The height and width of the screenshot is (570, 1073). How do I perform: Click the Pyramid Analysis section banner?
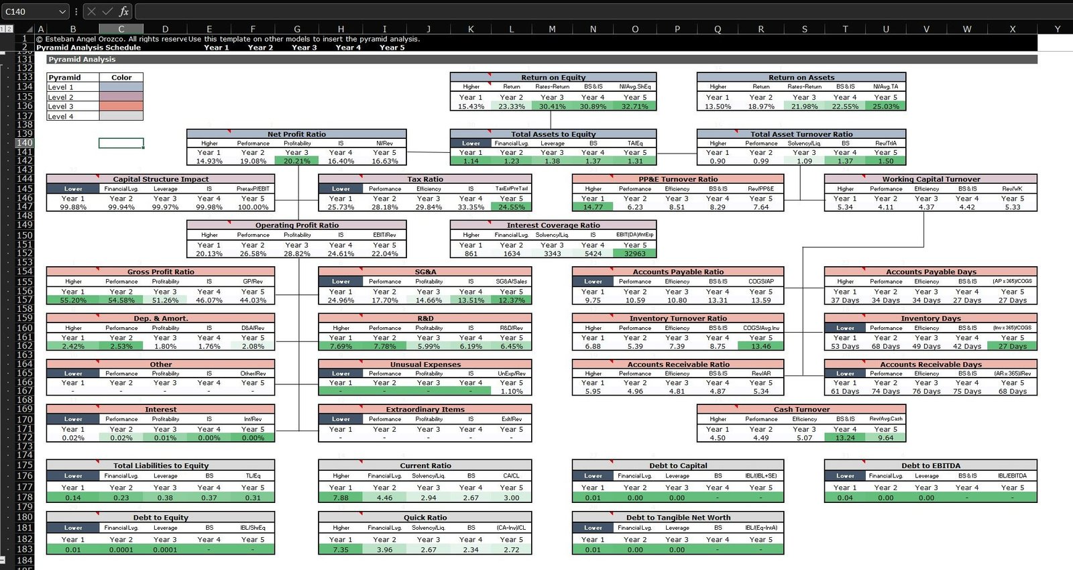point(541,59)
